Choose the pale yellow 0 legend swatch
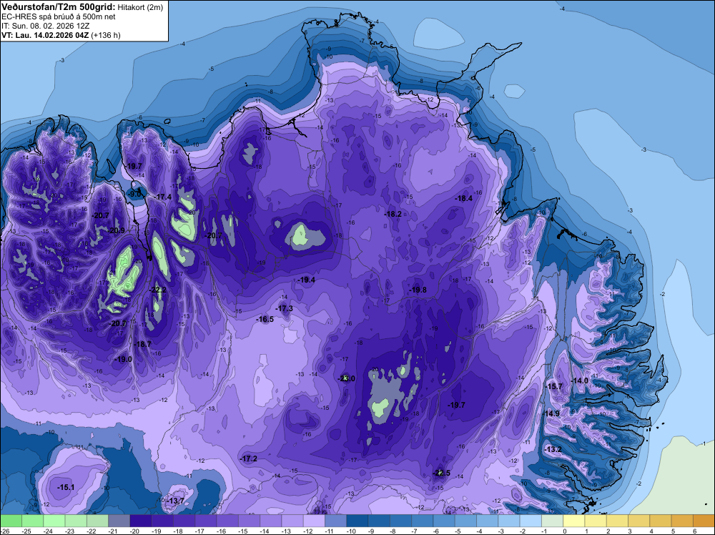The height and width of the screenshot is (535, 715). 573,521
